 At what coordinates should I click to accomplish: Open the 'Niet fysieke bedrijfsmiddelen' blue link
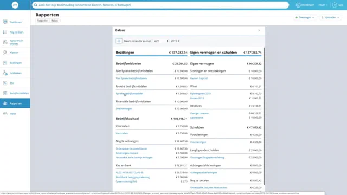[131, 78]
